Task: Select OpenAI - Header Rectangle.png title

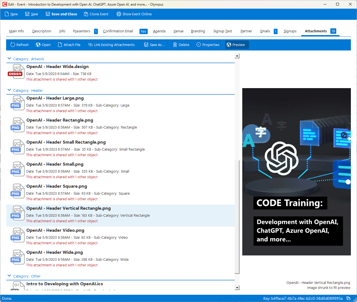Action: [60, 120]
